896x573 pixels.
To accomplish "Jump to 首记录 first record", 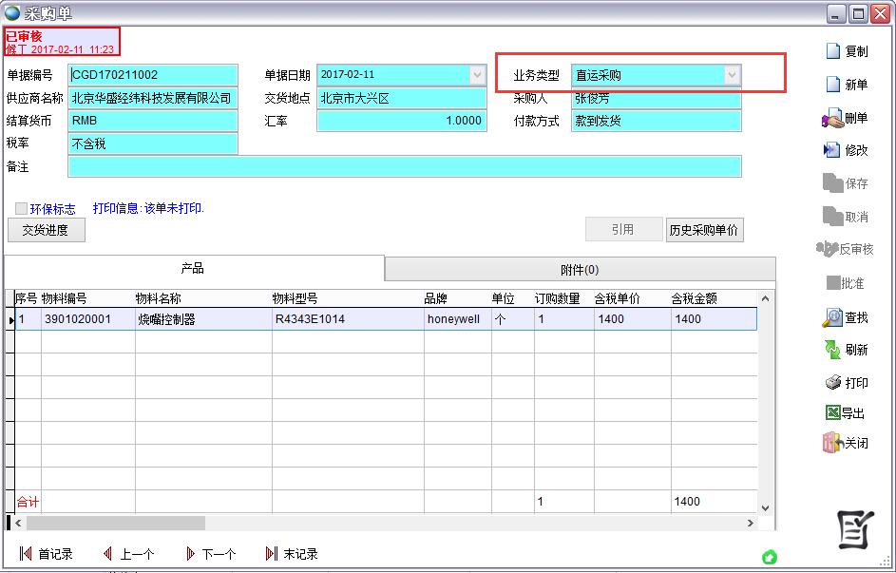I will click(x=46, y=554).
